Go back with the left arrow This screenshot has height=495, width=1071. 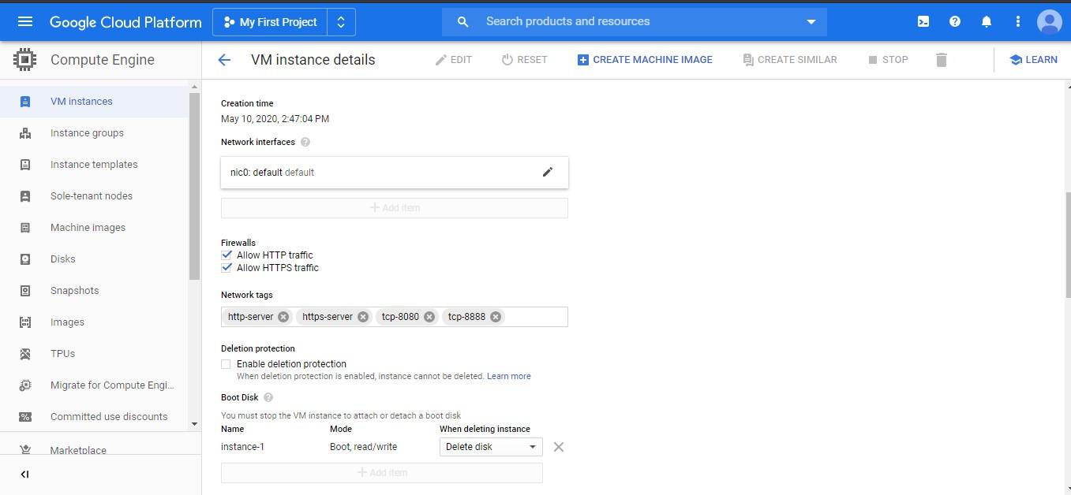225,60
